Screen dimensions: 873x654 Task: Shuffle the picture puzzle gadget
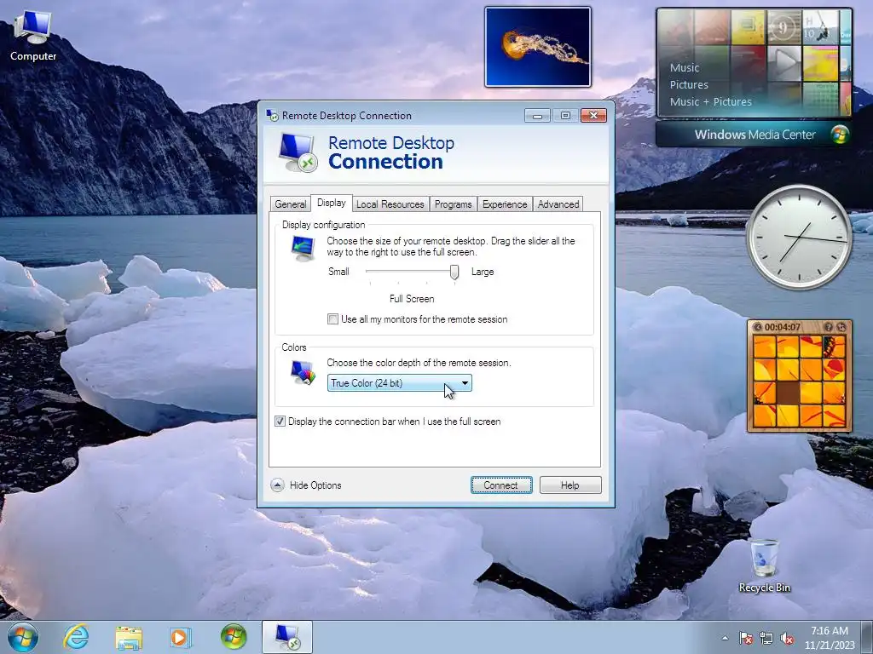click(x=841, y=327)
